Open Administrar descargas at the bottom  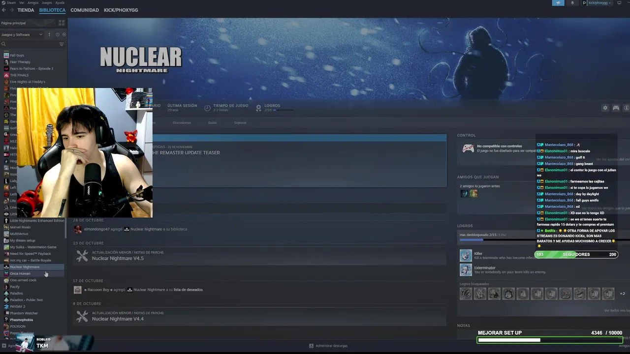tap(328, 346)
